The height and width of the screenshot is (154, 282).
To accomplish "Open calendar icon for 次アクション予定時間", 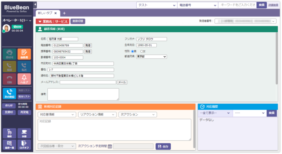I will 110,146.
